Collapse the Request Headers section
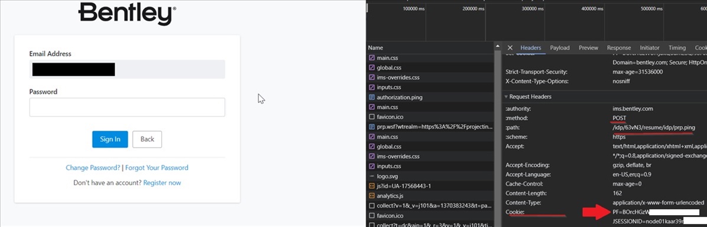707x227 pixels. point(527,96)
